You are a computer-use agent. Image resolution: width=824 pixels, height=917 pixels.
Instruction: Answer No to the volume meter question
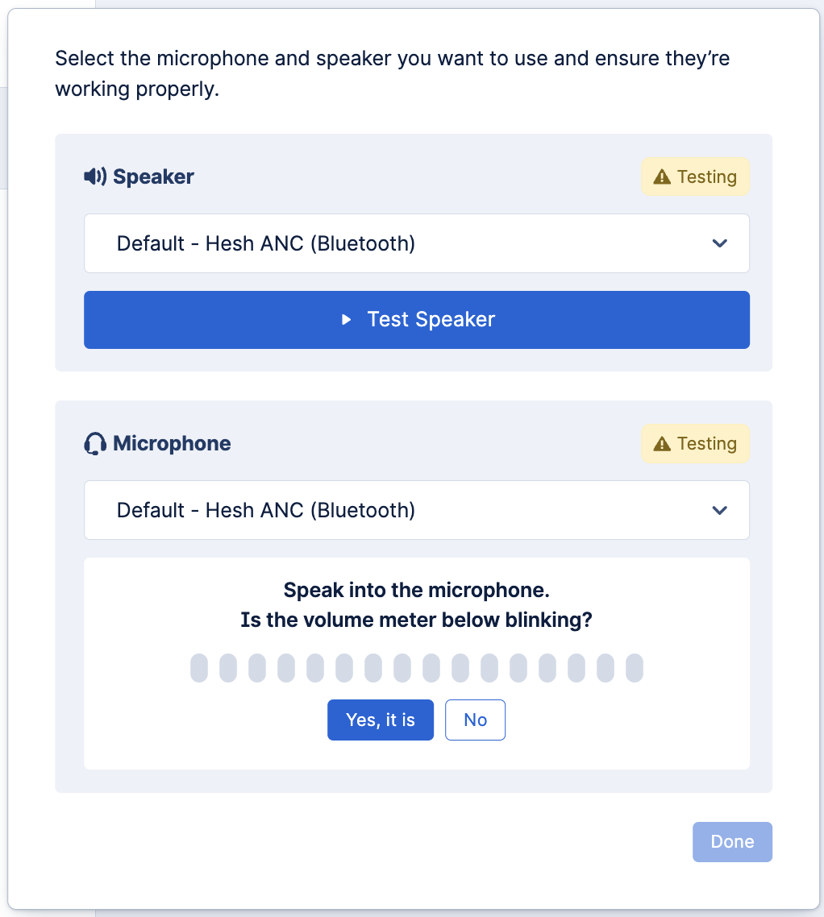[475, 720]
